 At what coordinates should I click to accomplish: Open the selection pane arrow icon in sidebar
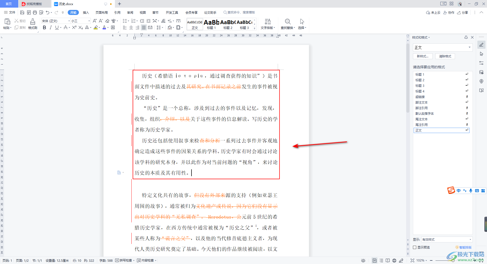481,54
